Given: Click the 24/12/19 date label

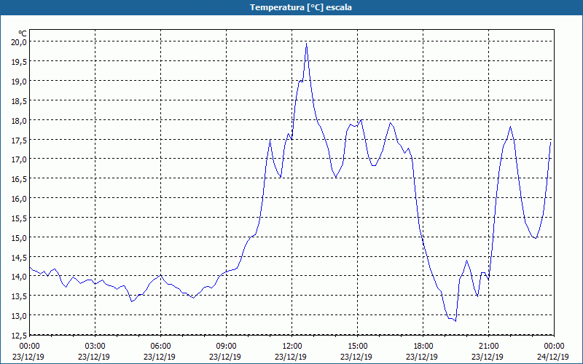Looking at the screenshot, I should tap(553, 357).
